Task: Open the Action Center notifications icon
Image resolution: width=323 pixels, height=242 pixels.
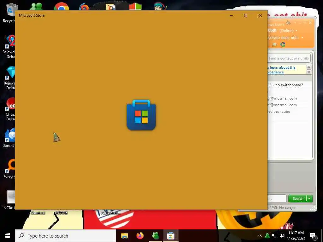Action: point(313,236)
